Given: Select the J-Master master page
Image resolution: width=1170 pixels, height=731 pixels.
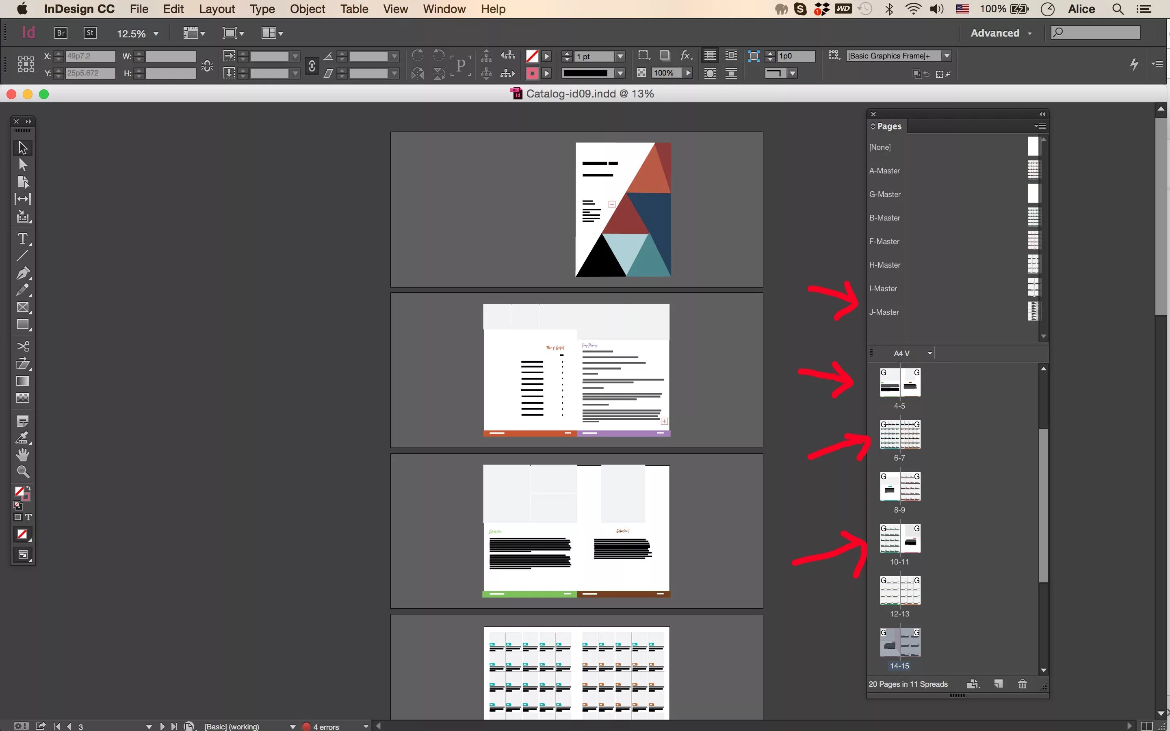Looking at the screenshot, I should (x=884, y=312).
